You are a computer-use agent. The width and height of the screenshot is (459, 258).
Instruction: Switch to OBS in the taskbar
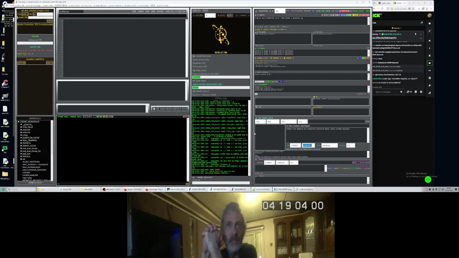[x=112, y=189]
